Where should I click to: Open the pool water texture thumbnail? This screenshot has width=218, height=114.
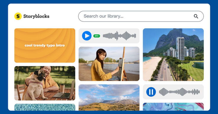click(x=45, y=107)
